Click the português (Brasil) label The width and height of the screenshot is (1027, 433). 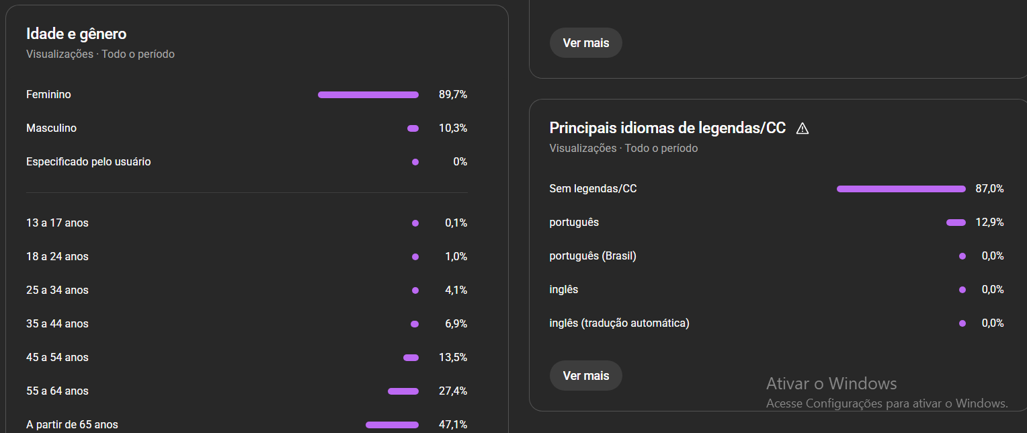point(592,255)
